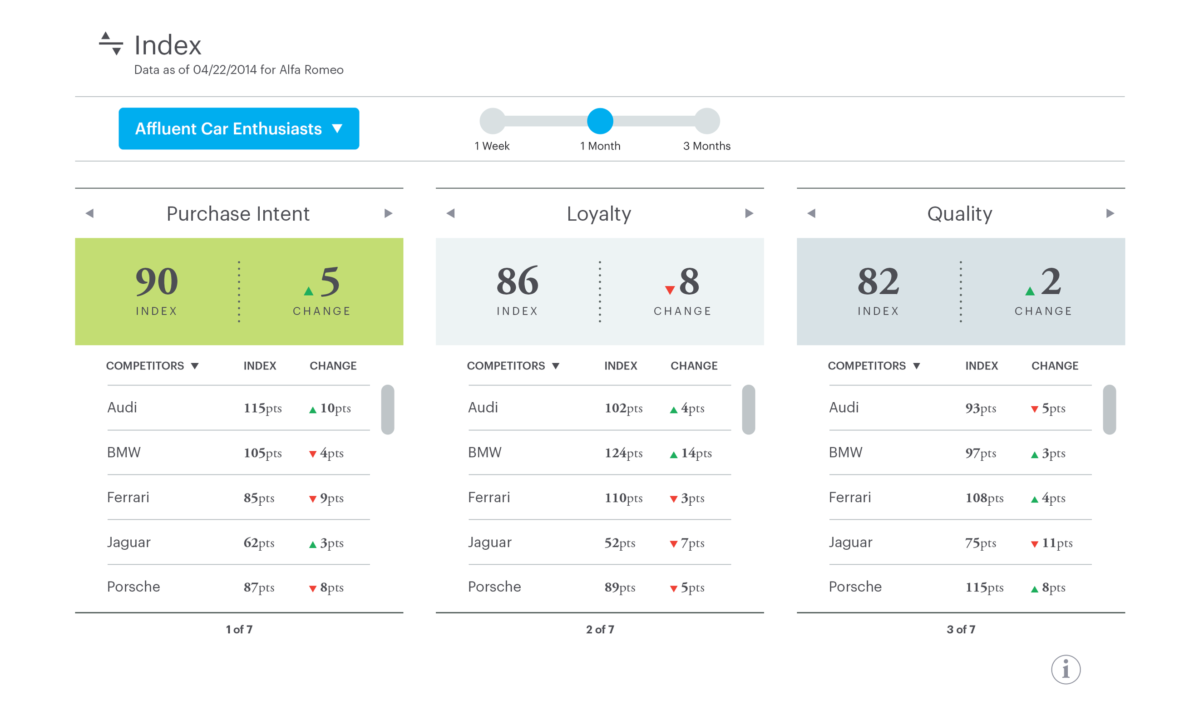Click the green Purchase Intent summary card
Image resolution: width=1199 pixels, height=715 pixels.
pos(239,291)
